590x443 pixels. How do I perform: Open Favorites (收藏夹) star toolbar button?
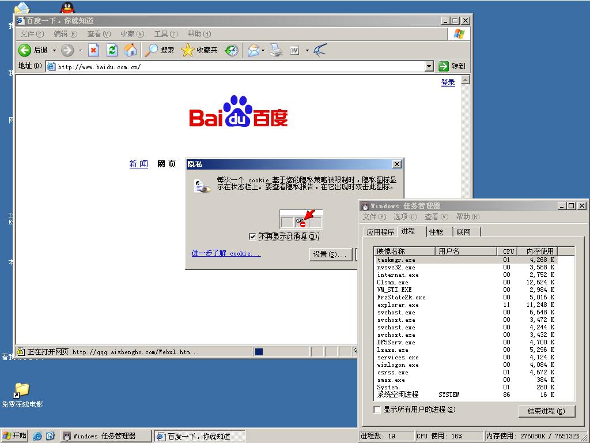coord(199,50)
